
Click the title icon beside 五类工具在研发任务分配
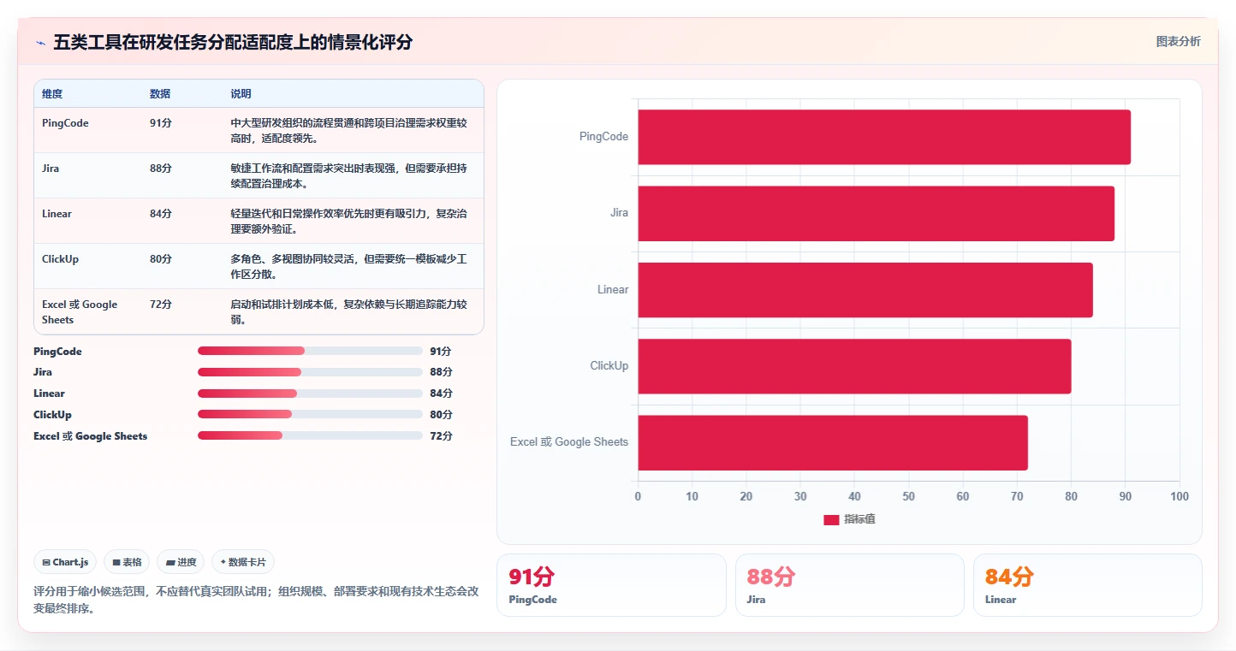click(40, 42)
